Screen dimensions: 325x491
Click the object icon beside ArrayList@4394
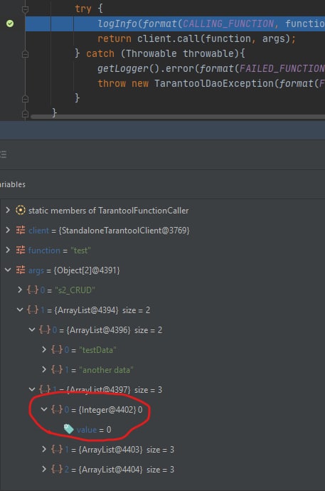(33, 310)
